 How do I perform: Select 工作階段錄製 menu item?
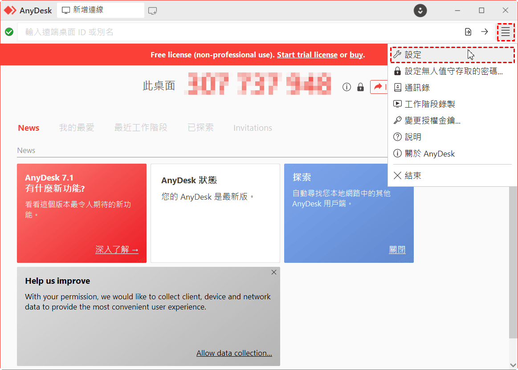point(429,104)
